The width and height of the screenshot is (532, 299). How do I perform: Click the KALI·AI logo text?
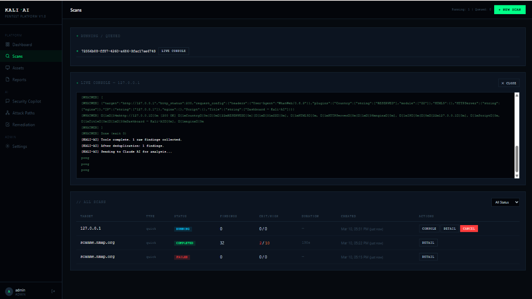click(x=17, y=10)
